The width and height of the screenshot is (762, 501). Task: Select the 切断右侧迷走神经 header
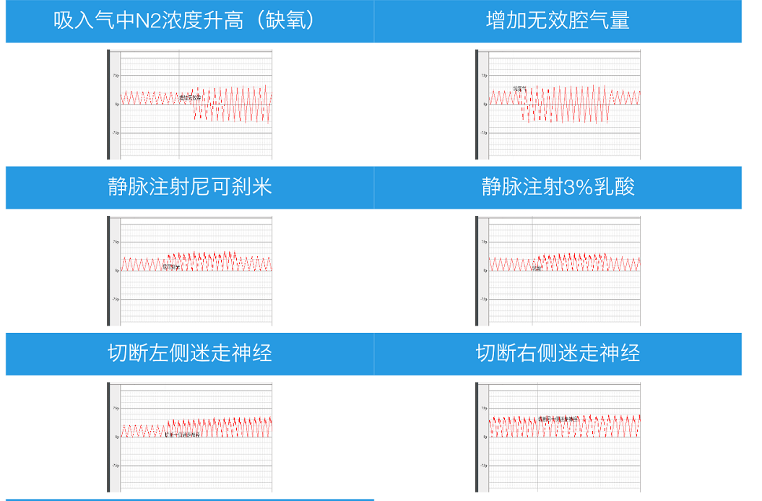coord(558,354)
